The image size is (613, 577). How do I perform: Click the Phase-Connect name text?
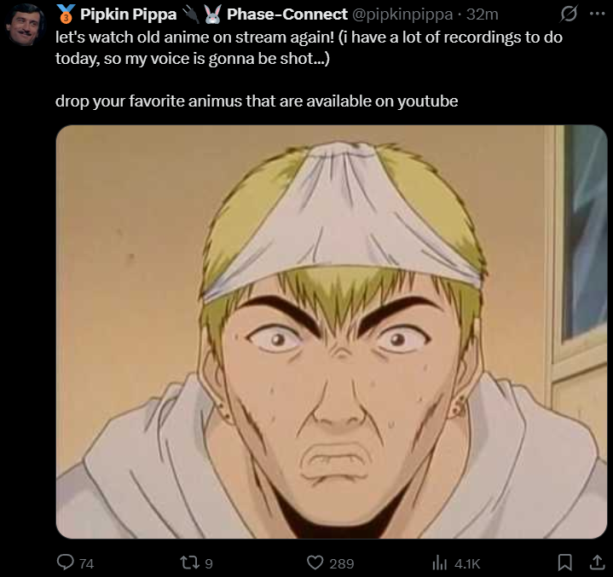(x=287, y=14)
